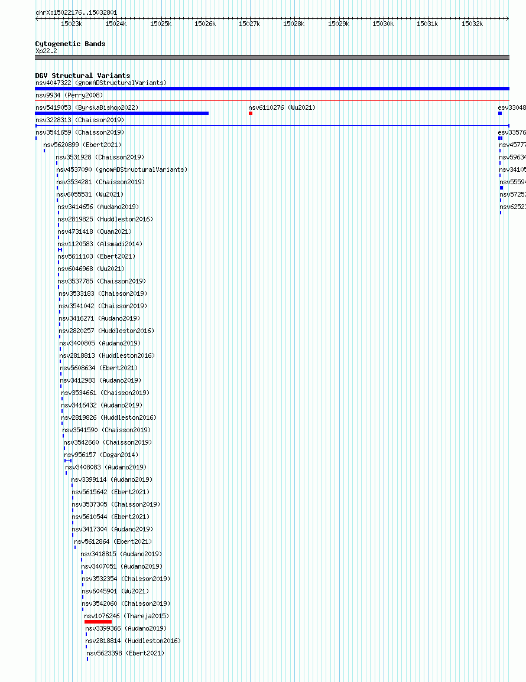Click the nsv4047322 gnomADStructuralVariants label
The height and width of the screenshot is (682, 526).
pyautogui.click(x=101, y=83)
